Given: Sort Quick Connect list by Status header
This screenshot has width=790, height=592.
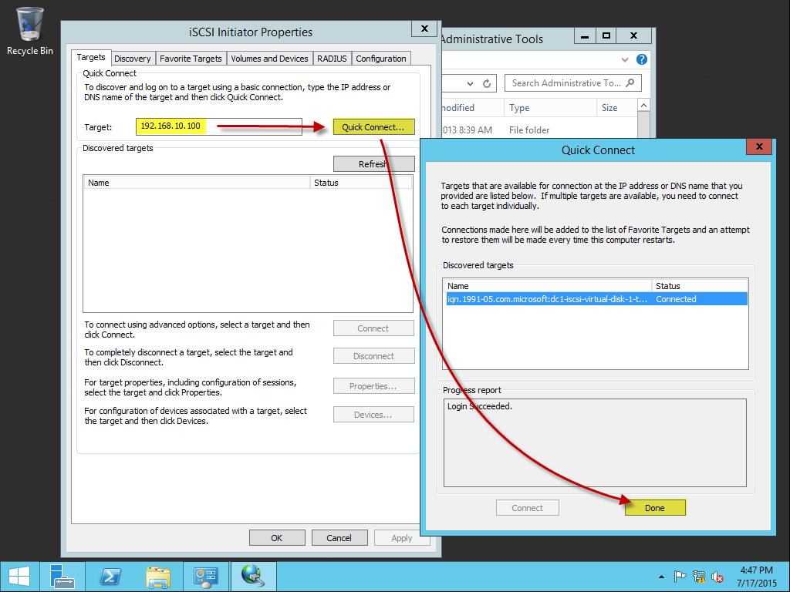Looking at the screenshot, I should tap(699, 285).
